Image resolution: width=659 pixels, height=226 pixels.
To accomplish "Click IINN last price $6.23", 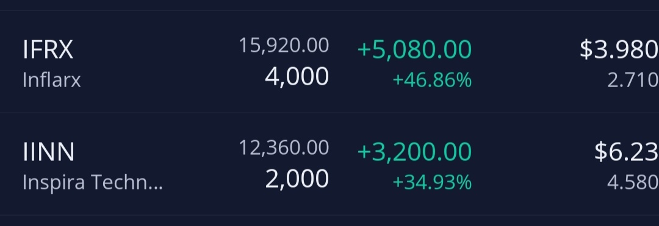I will pos(627,151).
